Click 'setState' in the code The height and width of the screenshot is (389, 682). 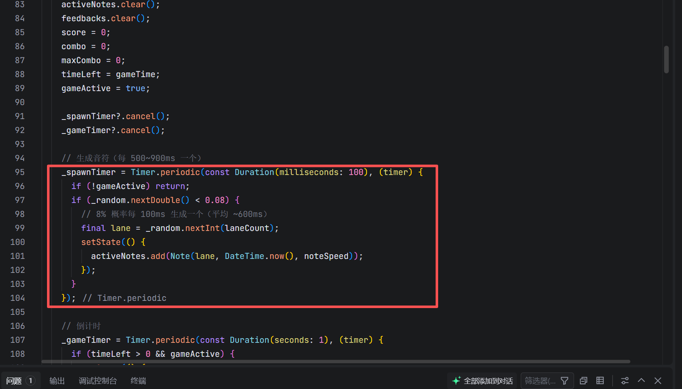[101, 242]
